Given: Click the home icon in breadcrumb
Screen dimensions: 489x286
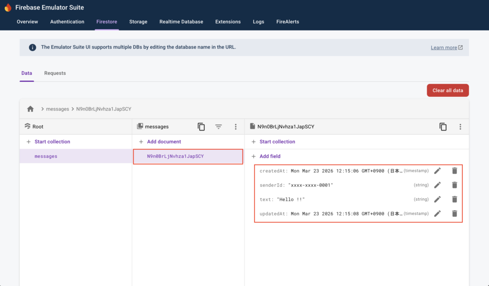Looking at the screenshot, I should pyautogui.click(x=31, y=109).
